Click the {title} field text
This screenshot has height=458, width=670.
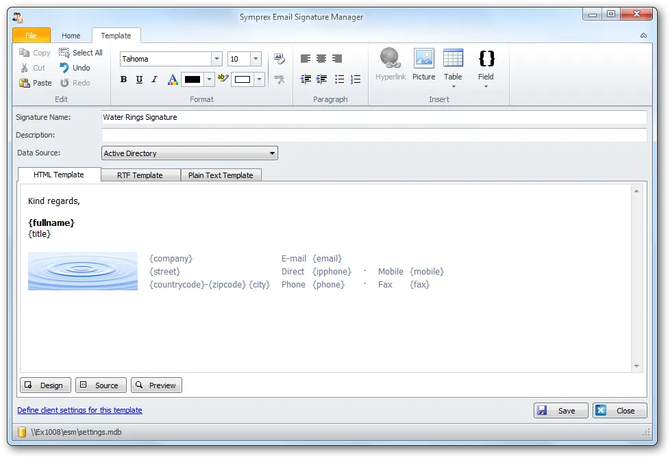(x=39, y=234)
